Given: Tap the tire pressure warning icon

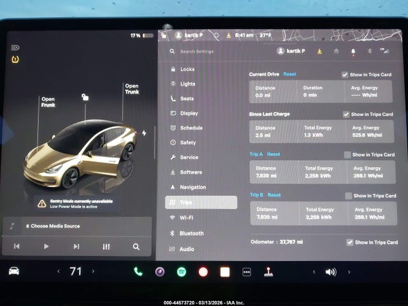Looking at the screenshot, I should (x=15, y=59).
